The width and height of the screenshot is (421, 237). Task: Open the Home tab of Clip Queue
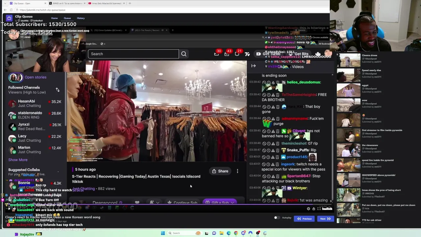[54, 18]
